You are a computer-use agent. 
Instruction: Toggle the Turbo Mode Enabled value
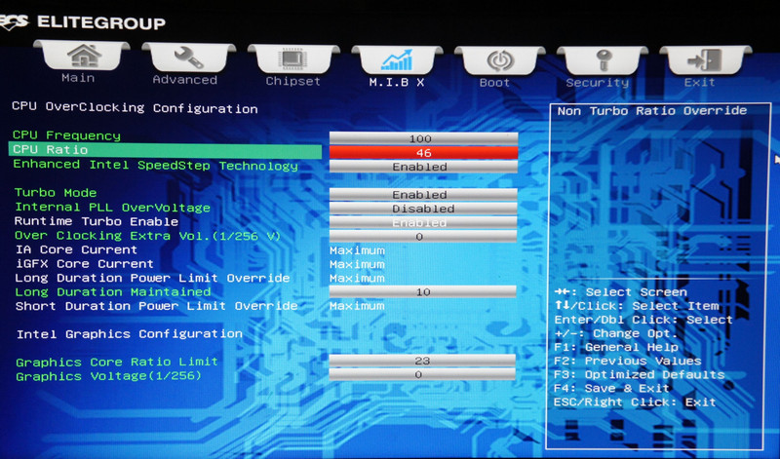tap(423, 195)
